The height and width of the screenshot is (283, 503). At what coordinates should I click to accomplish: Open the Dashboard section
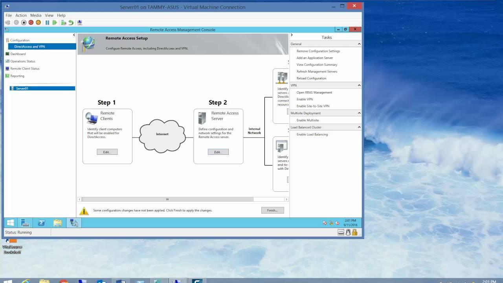coord(18,54)
